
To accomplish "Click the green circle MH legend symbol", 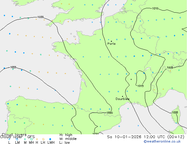I will coord(31,139).
